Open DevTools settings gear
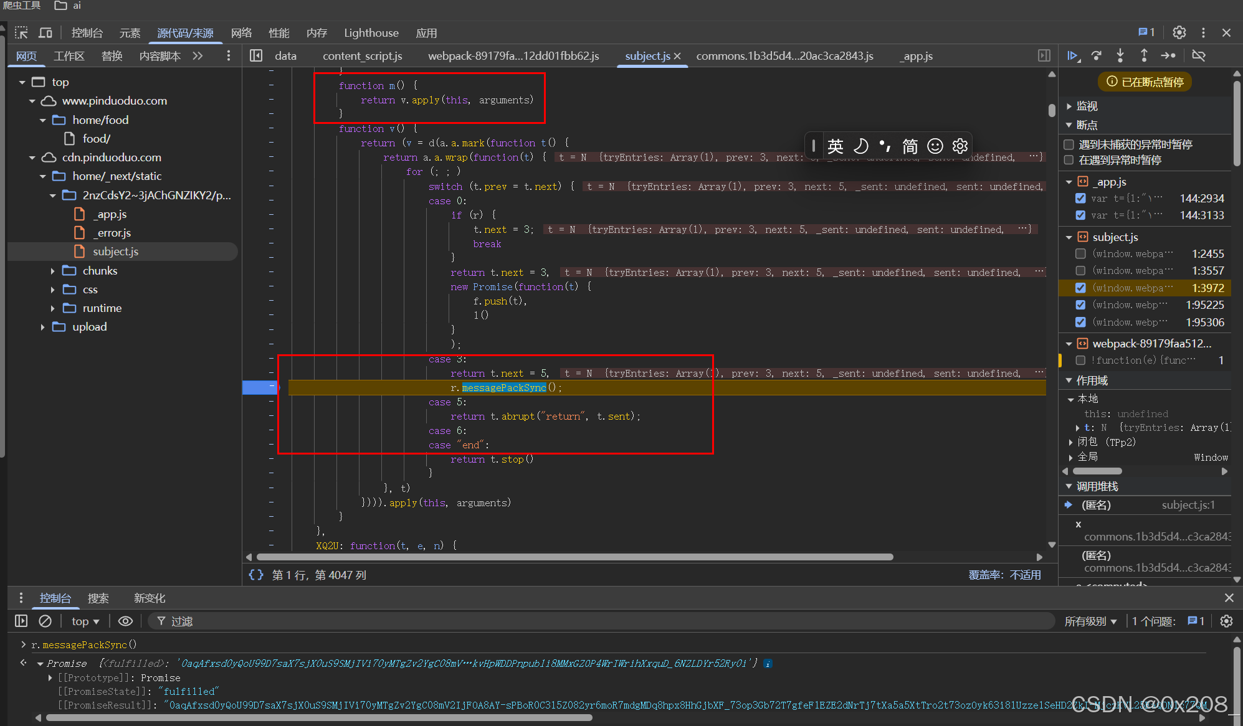Image resolution: width=1243 pixels, height=726 pixels. [x=1179, y=32]
